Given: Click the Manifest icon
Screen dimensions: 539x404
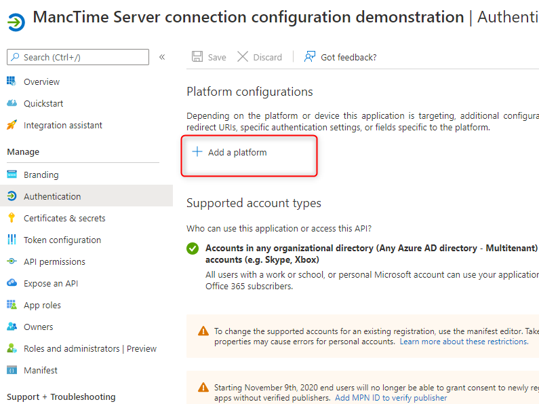Looking at the screenshot, I should click(12, 370).
